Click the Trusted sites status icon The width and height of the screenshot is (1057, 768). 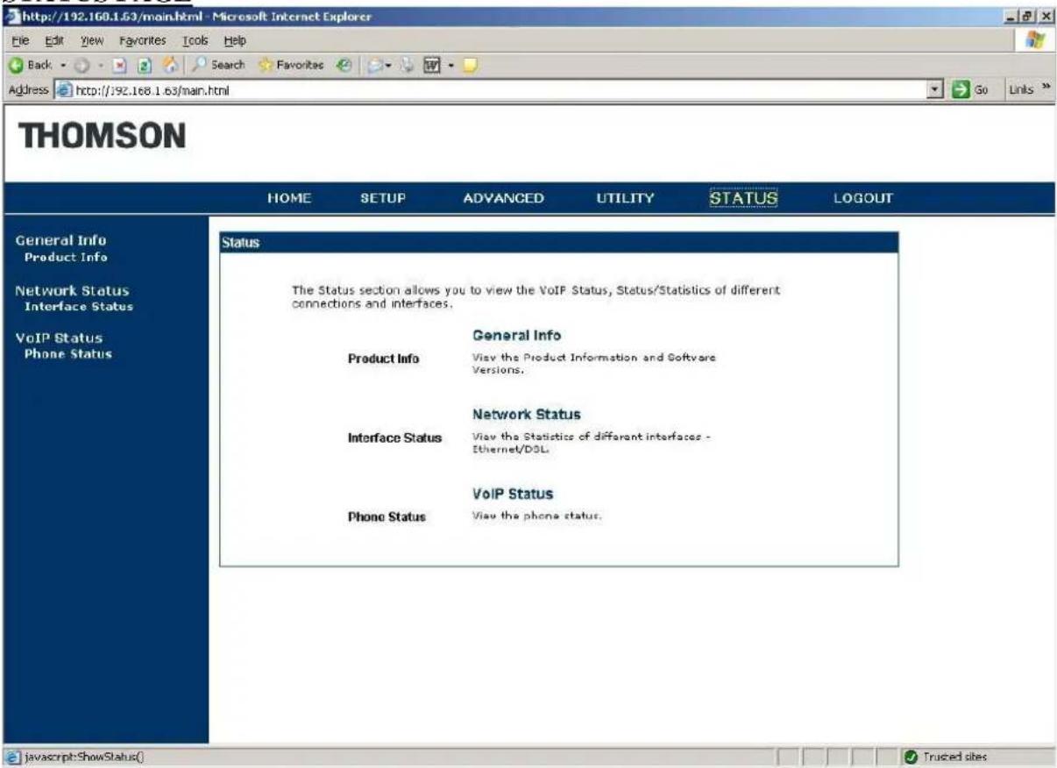pyautogui.click(x=912, y=757)
